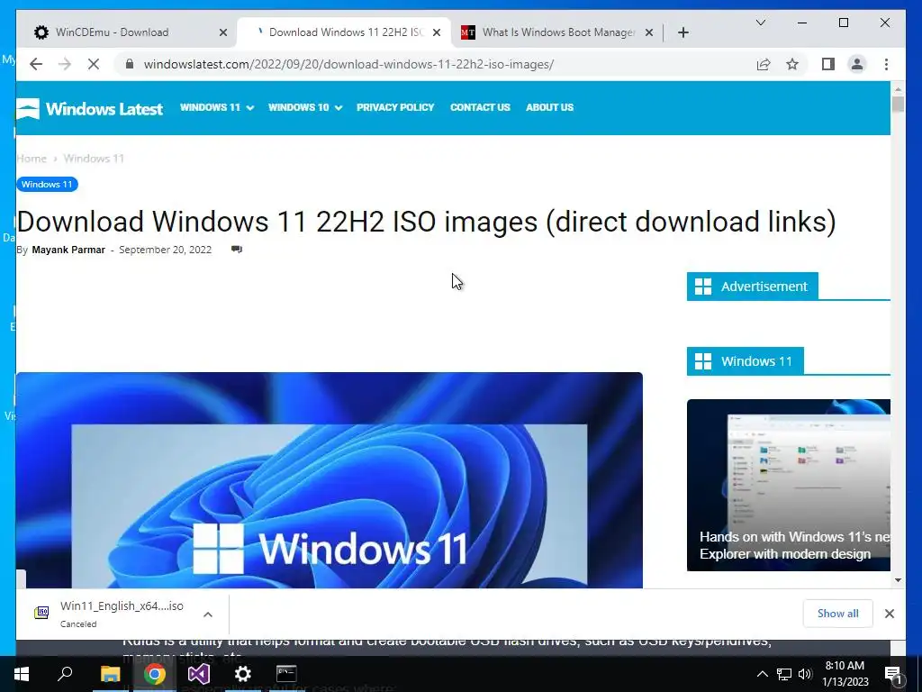Image resolution: width=922 pixels, height=692 pixels.
Task: Open the Chrome side panel
Action: [x=828, y=64]
